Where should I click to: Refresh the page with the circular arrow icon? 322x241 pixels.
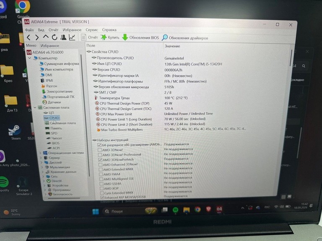tap(55, 37)
